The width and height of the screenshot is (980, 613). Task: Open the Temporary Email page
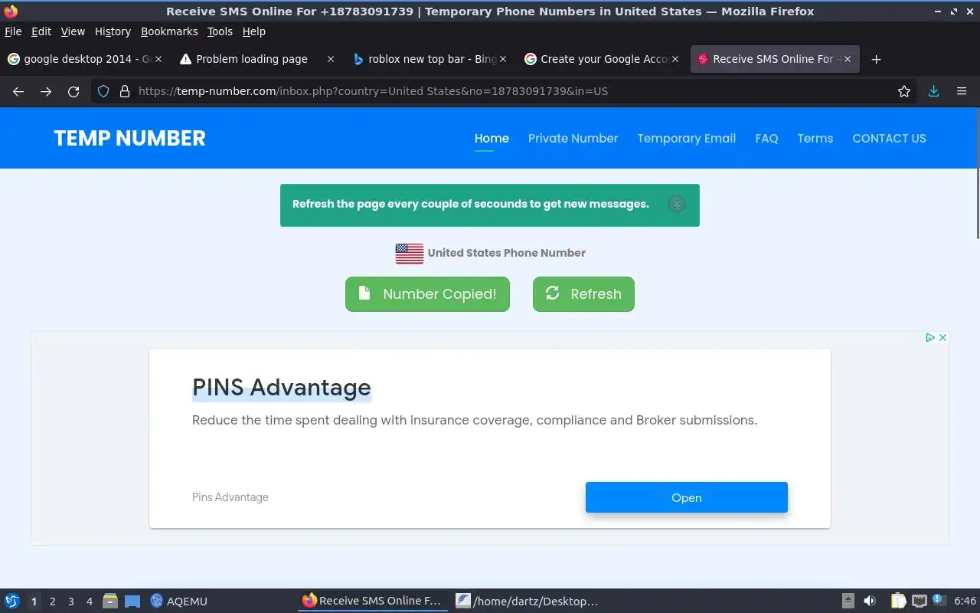[x=687, y=139]
